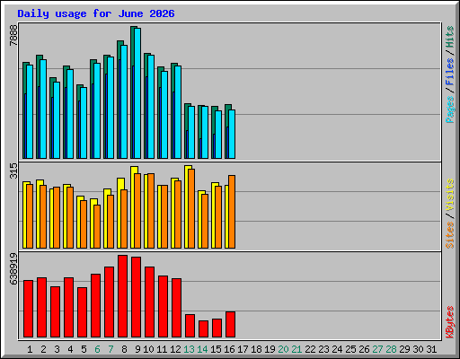
Task: Click green weekend day 27 label
Action: click(377, 349)
